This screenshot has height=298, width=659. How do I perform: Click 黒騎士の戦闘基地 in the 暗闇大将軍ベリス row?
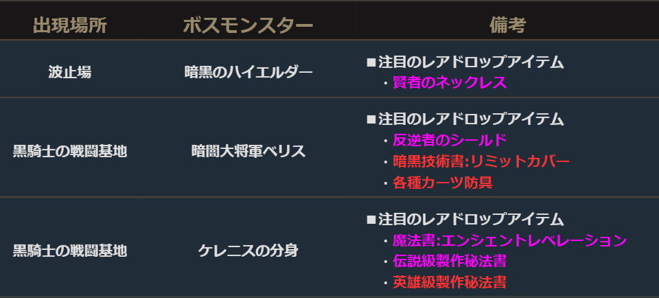click(70, 151)
